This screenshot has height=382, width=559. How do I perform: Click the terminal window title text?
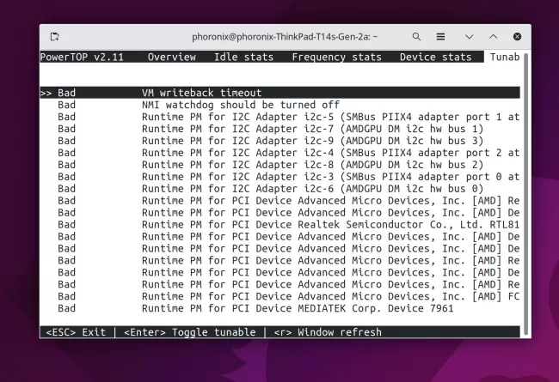tap(285, 37)
